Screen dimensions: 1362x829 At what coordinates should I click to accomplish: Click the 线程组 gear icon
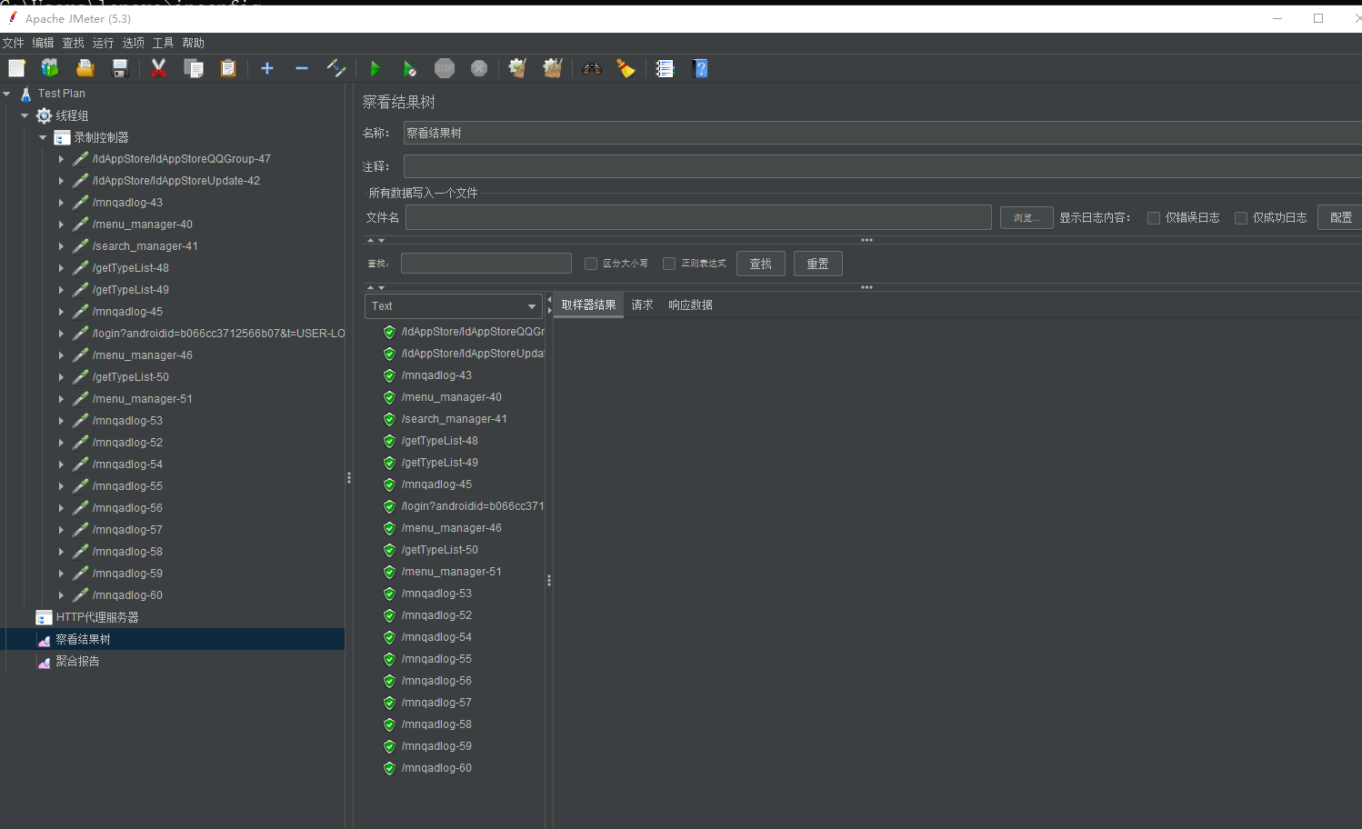44,115
